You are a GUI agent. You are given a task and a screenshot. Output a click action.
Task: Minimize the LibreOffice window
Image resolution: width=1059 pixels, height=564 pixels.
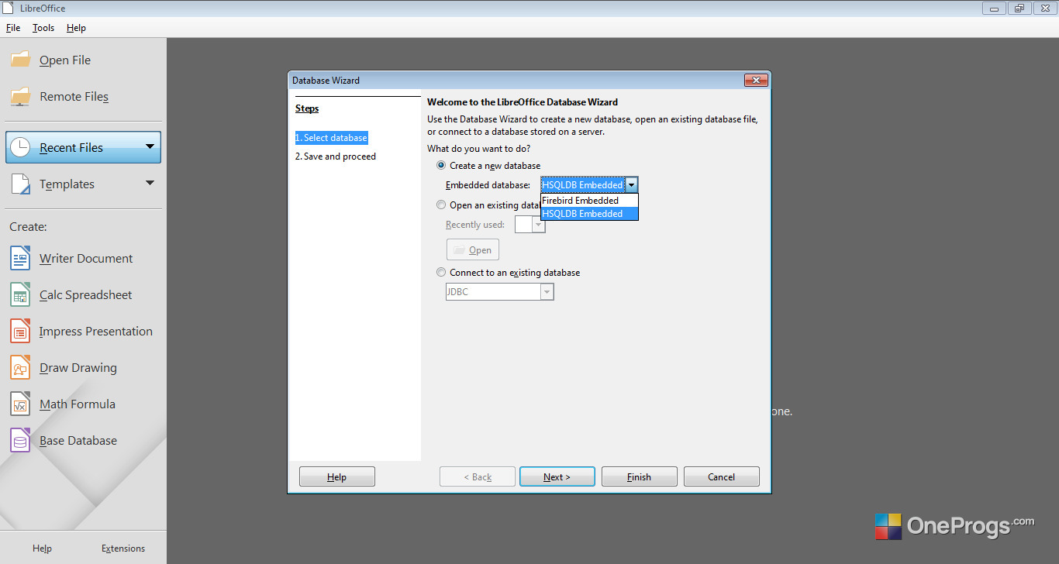[x=995, y=8]
